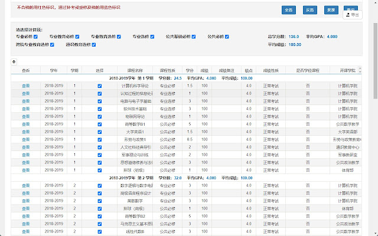Uncheck the 形势与政策1 row checkbox
This screenshot has height=236, width=378.
click(100, 140)
